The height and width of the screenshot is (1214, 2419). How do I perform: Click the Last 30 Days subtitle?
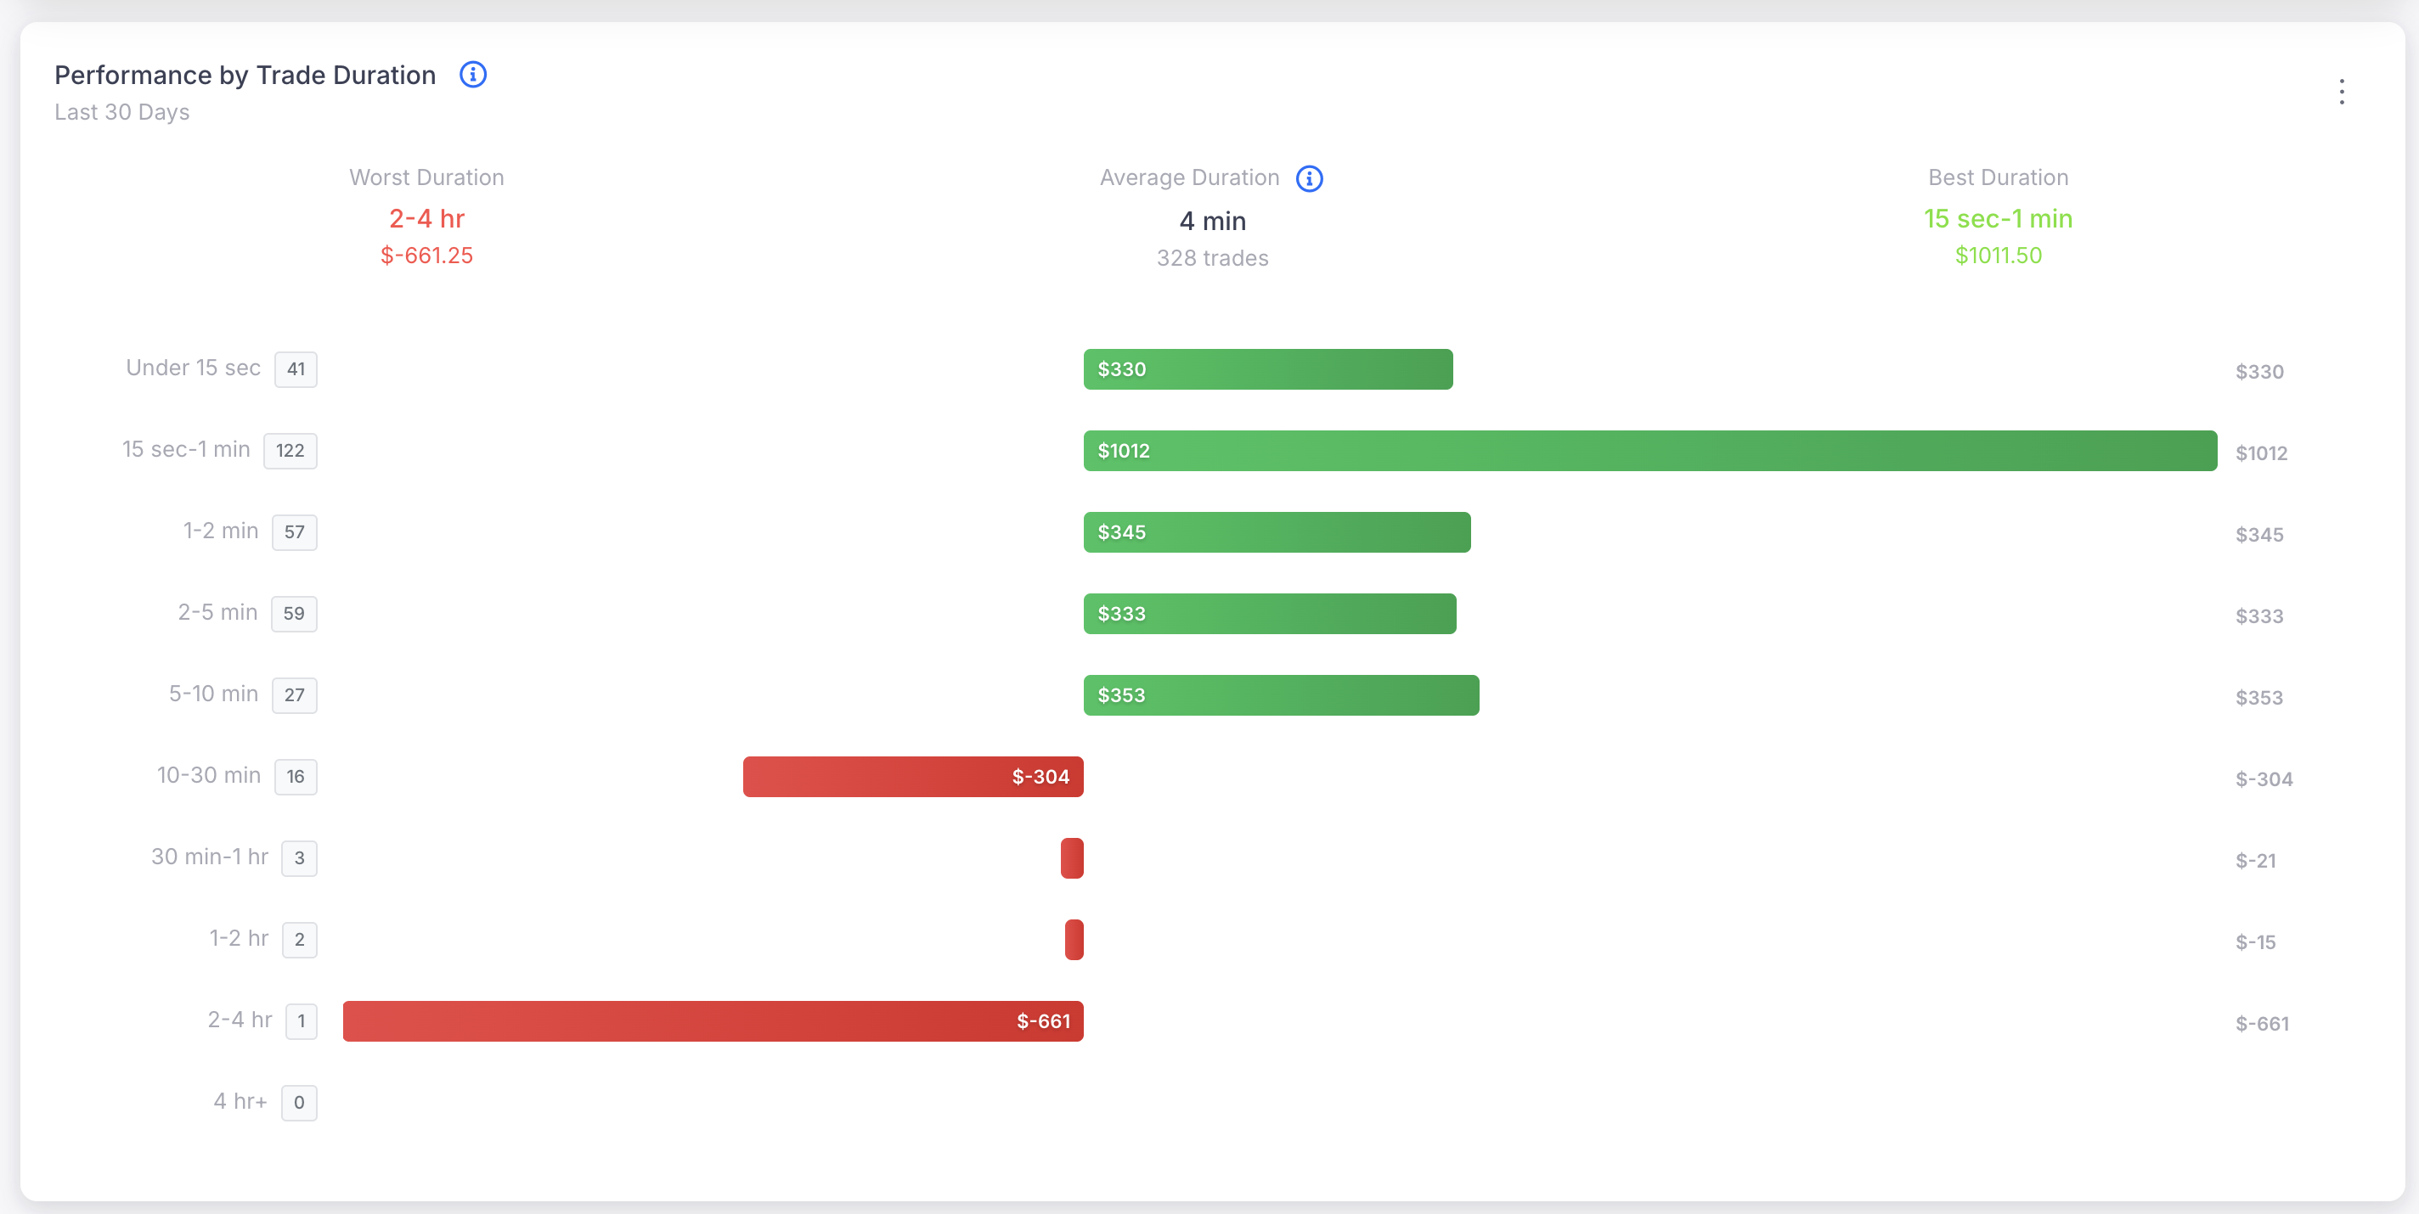(122, 112)
